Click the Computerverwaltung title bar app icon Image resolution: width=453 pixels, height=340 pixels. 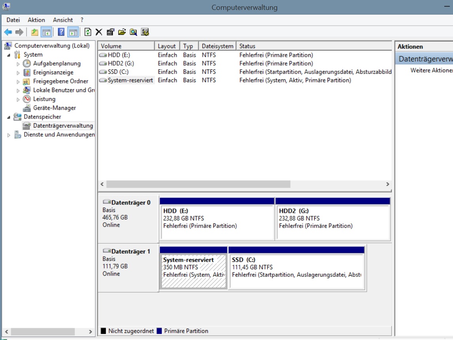click(6, 6)
